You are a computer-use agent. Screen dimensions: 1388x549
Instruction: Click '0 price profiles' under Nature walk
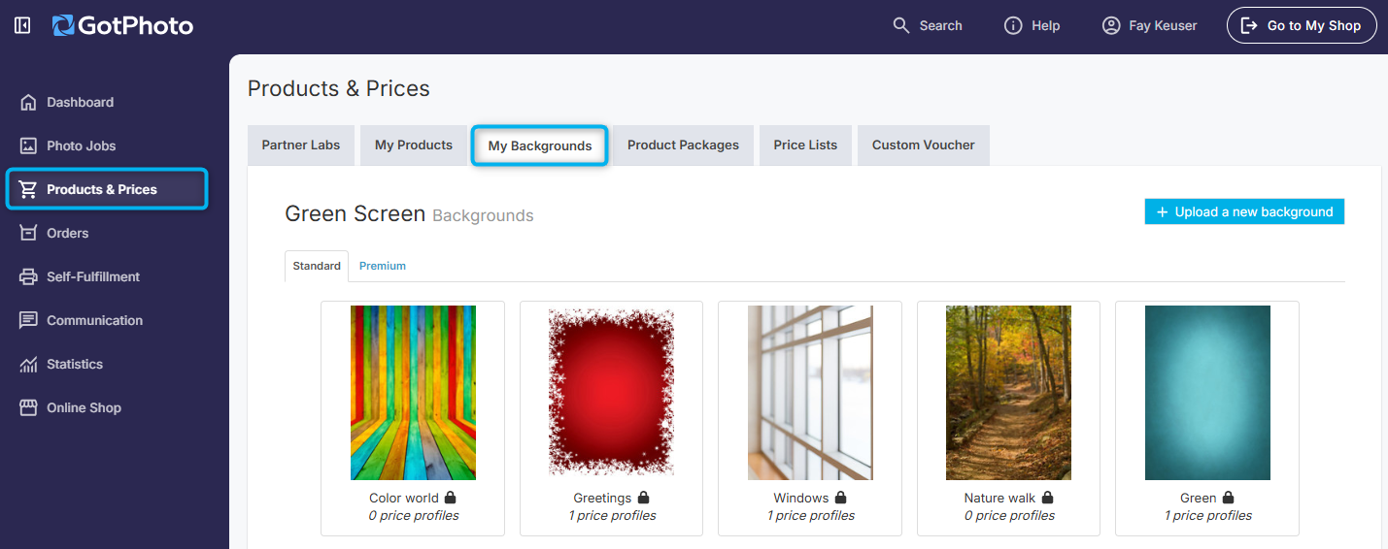pos(1009,516)
